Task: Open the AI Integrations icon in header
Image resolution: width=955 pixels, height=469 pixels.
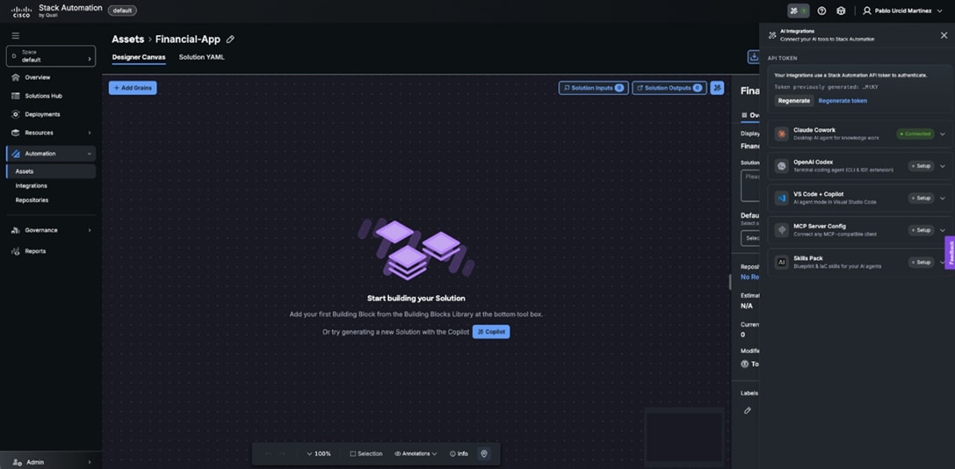Action: [798, 11]
